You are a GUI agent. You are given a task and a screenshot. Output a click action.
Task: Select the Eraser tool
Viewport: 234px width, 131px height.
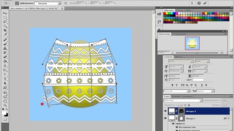point(5,57)
